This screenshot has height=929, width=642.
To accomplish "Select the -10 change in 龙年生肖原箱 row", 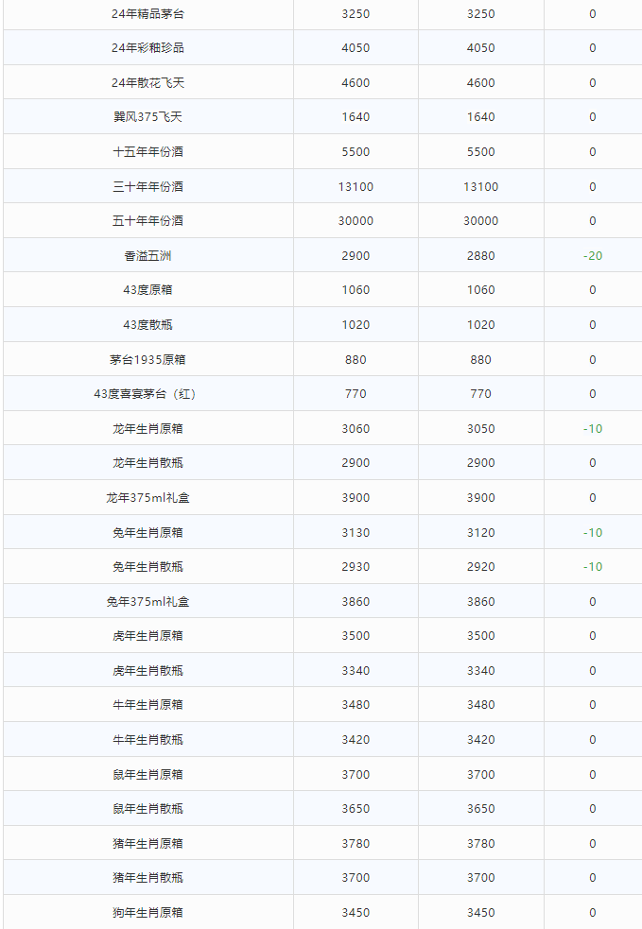I will 593,428.
